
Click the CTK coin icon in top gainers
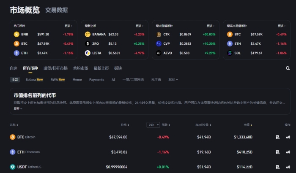click(x=159, y=34)
